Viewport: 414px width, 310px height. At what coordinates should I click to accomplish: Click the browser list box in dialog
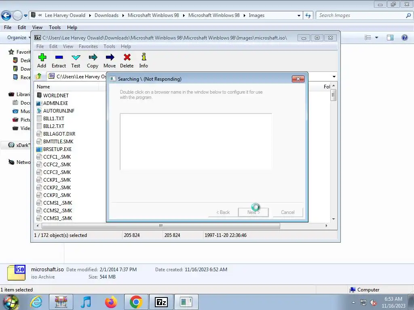[x=196, y=142]
